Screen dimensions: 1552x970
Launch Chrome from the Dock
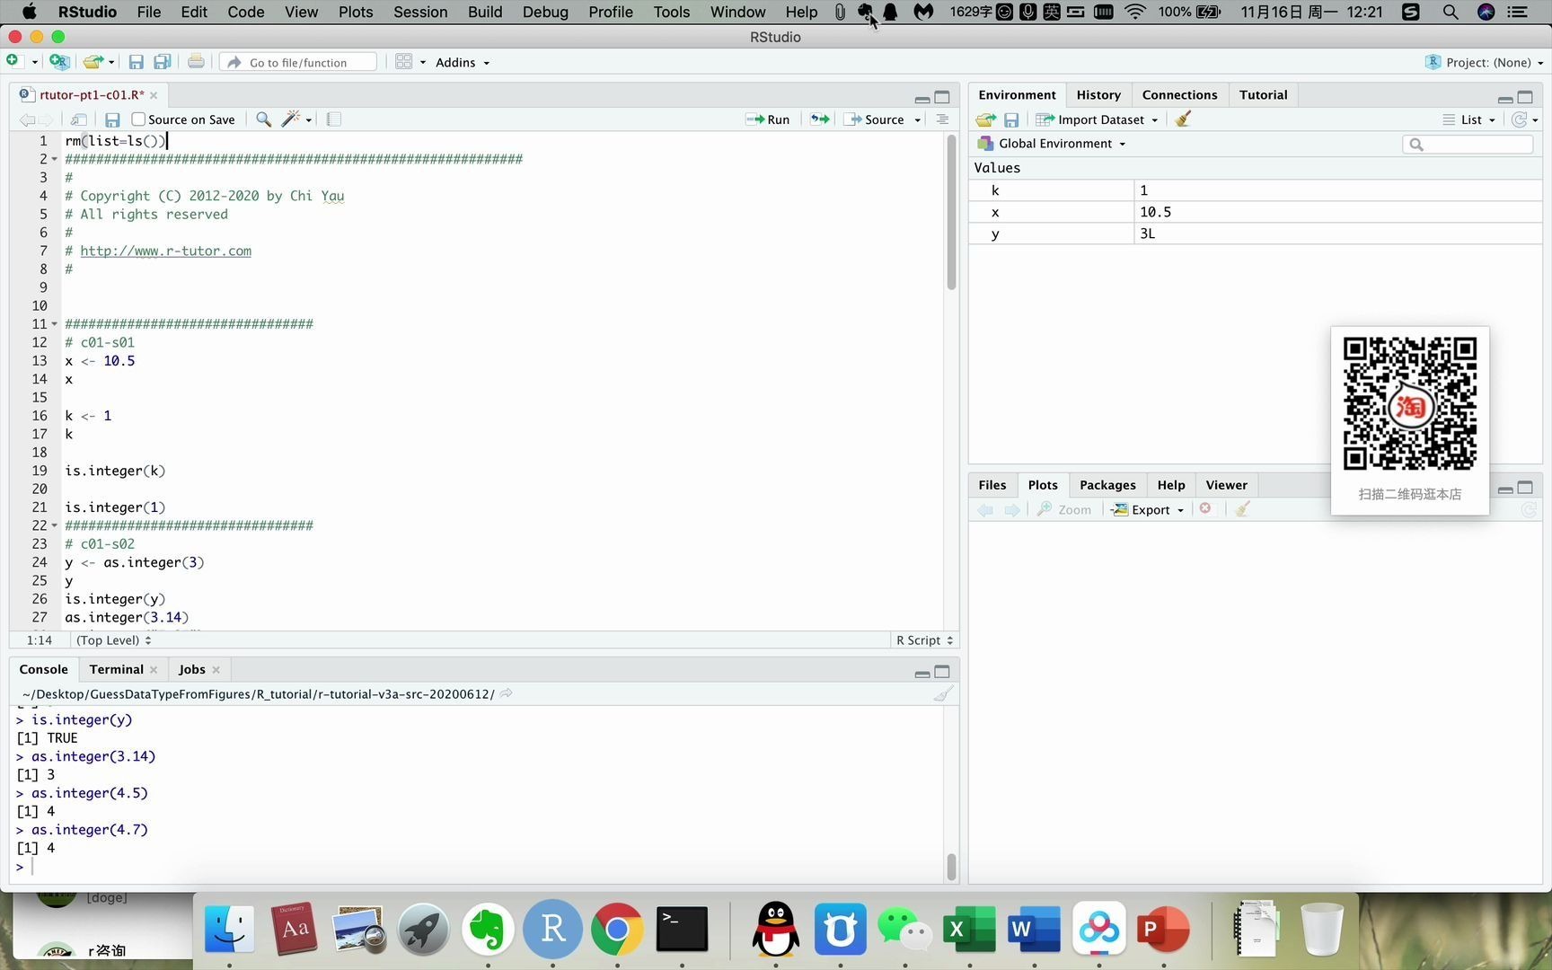pyautogui.click(x=617, y=929)
